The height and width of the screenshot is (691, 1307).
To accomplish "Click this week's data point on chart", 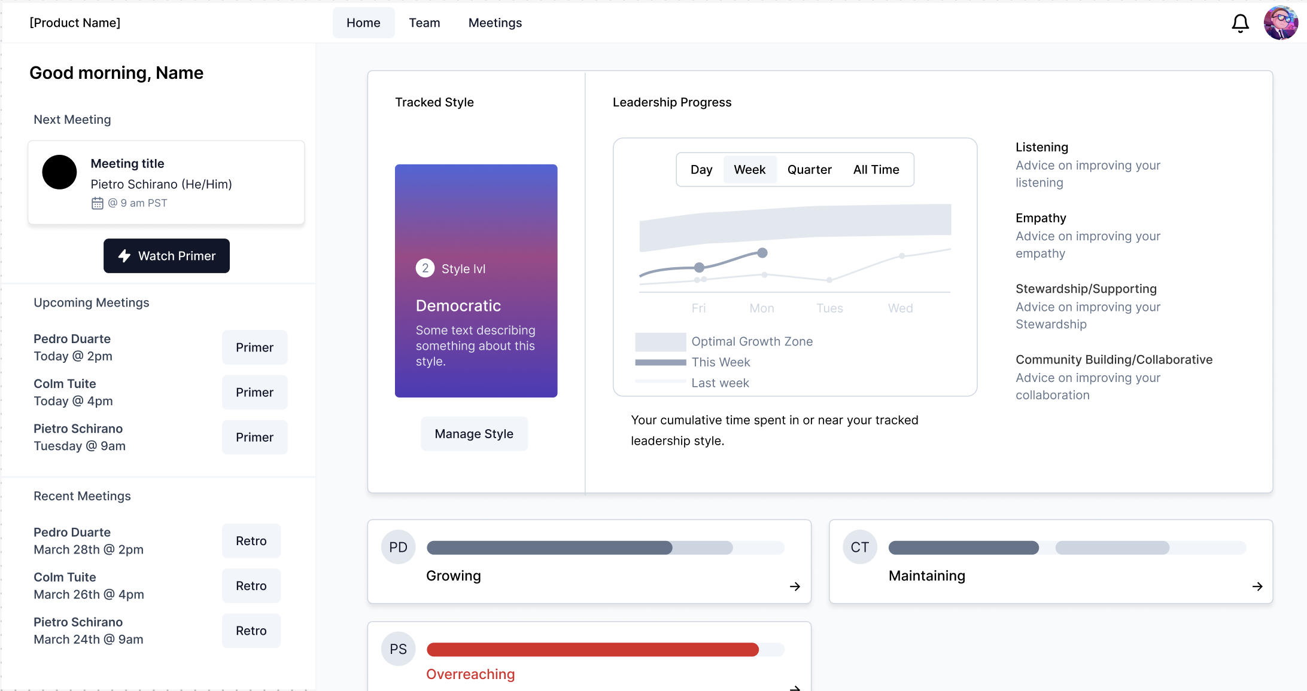I will pyautogui.click(x=762, y=253).
